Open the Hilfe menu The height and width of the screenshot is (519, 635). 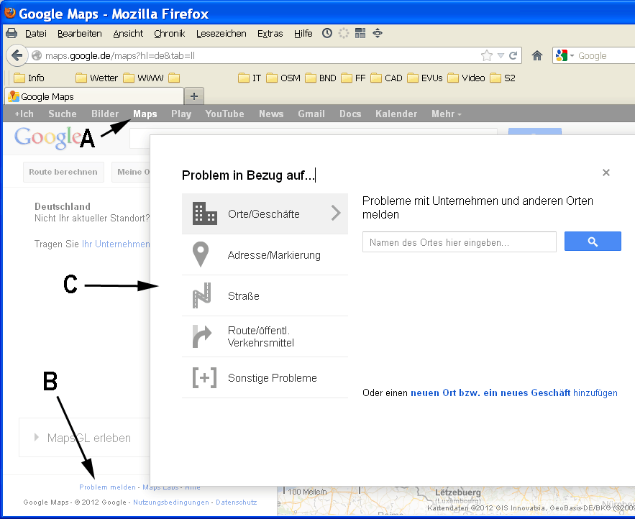[303, 34]
